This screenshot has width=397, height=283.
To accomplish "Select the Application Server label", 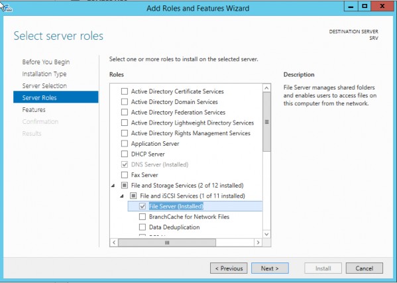I will pyautogui.click(x=155, y=144).
